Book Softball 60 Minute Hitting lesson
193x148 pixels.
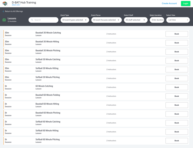(x=177, y=132)
